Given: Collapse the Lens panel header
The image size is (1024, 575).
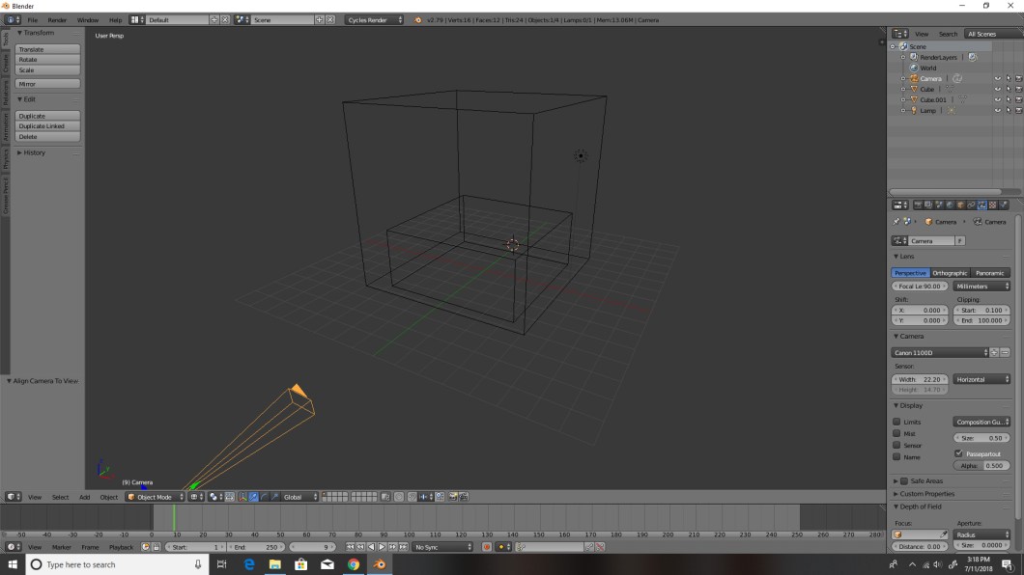Looking at the screenshot, I should click(x=908, y=256).
